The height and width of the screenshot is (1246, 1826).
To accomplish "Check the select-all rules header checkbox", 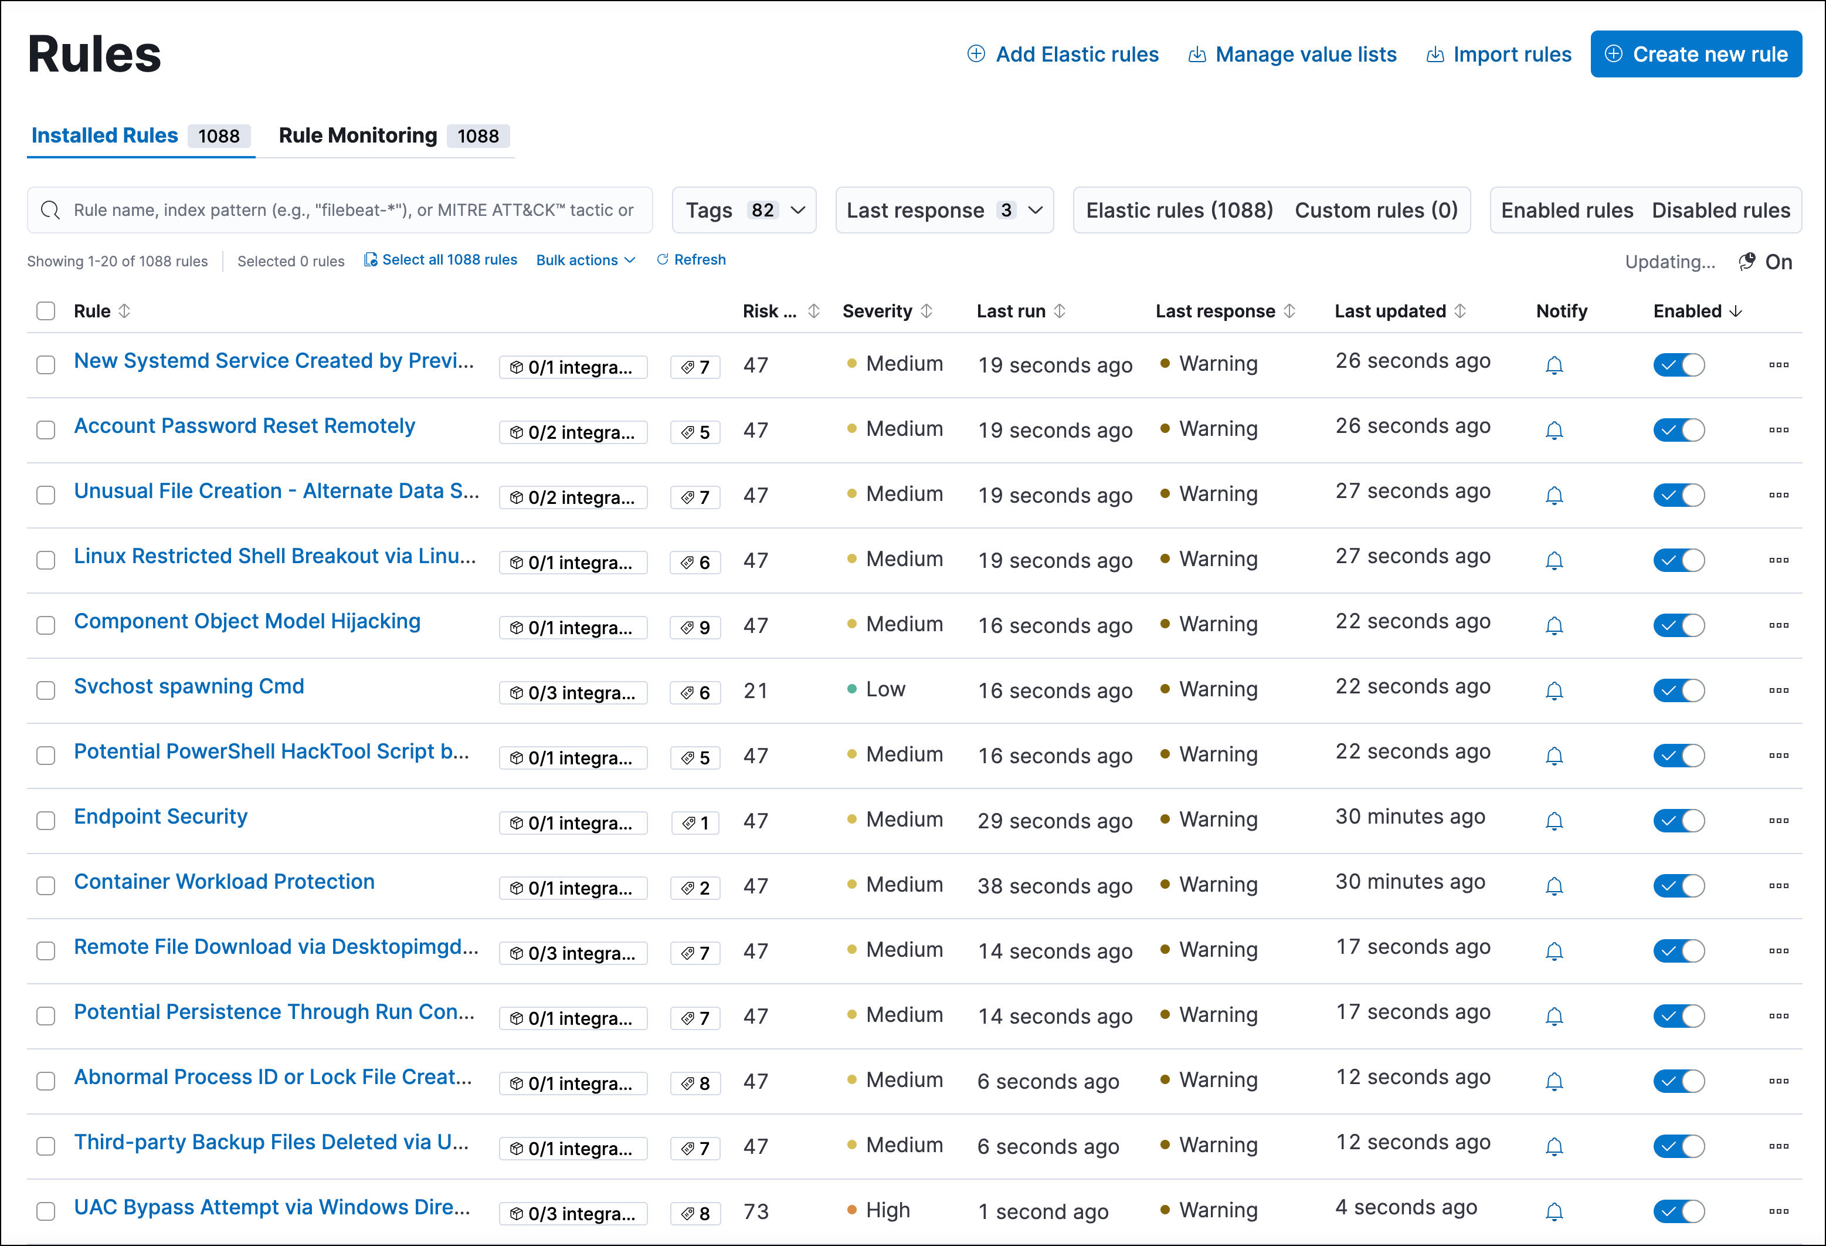I will click(46, 311).
